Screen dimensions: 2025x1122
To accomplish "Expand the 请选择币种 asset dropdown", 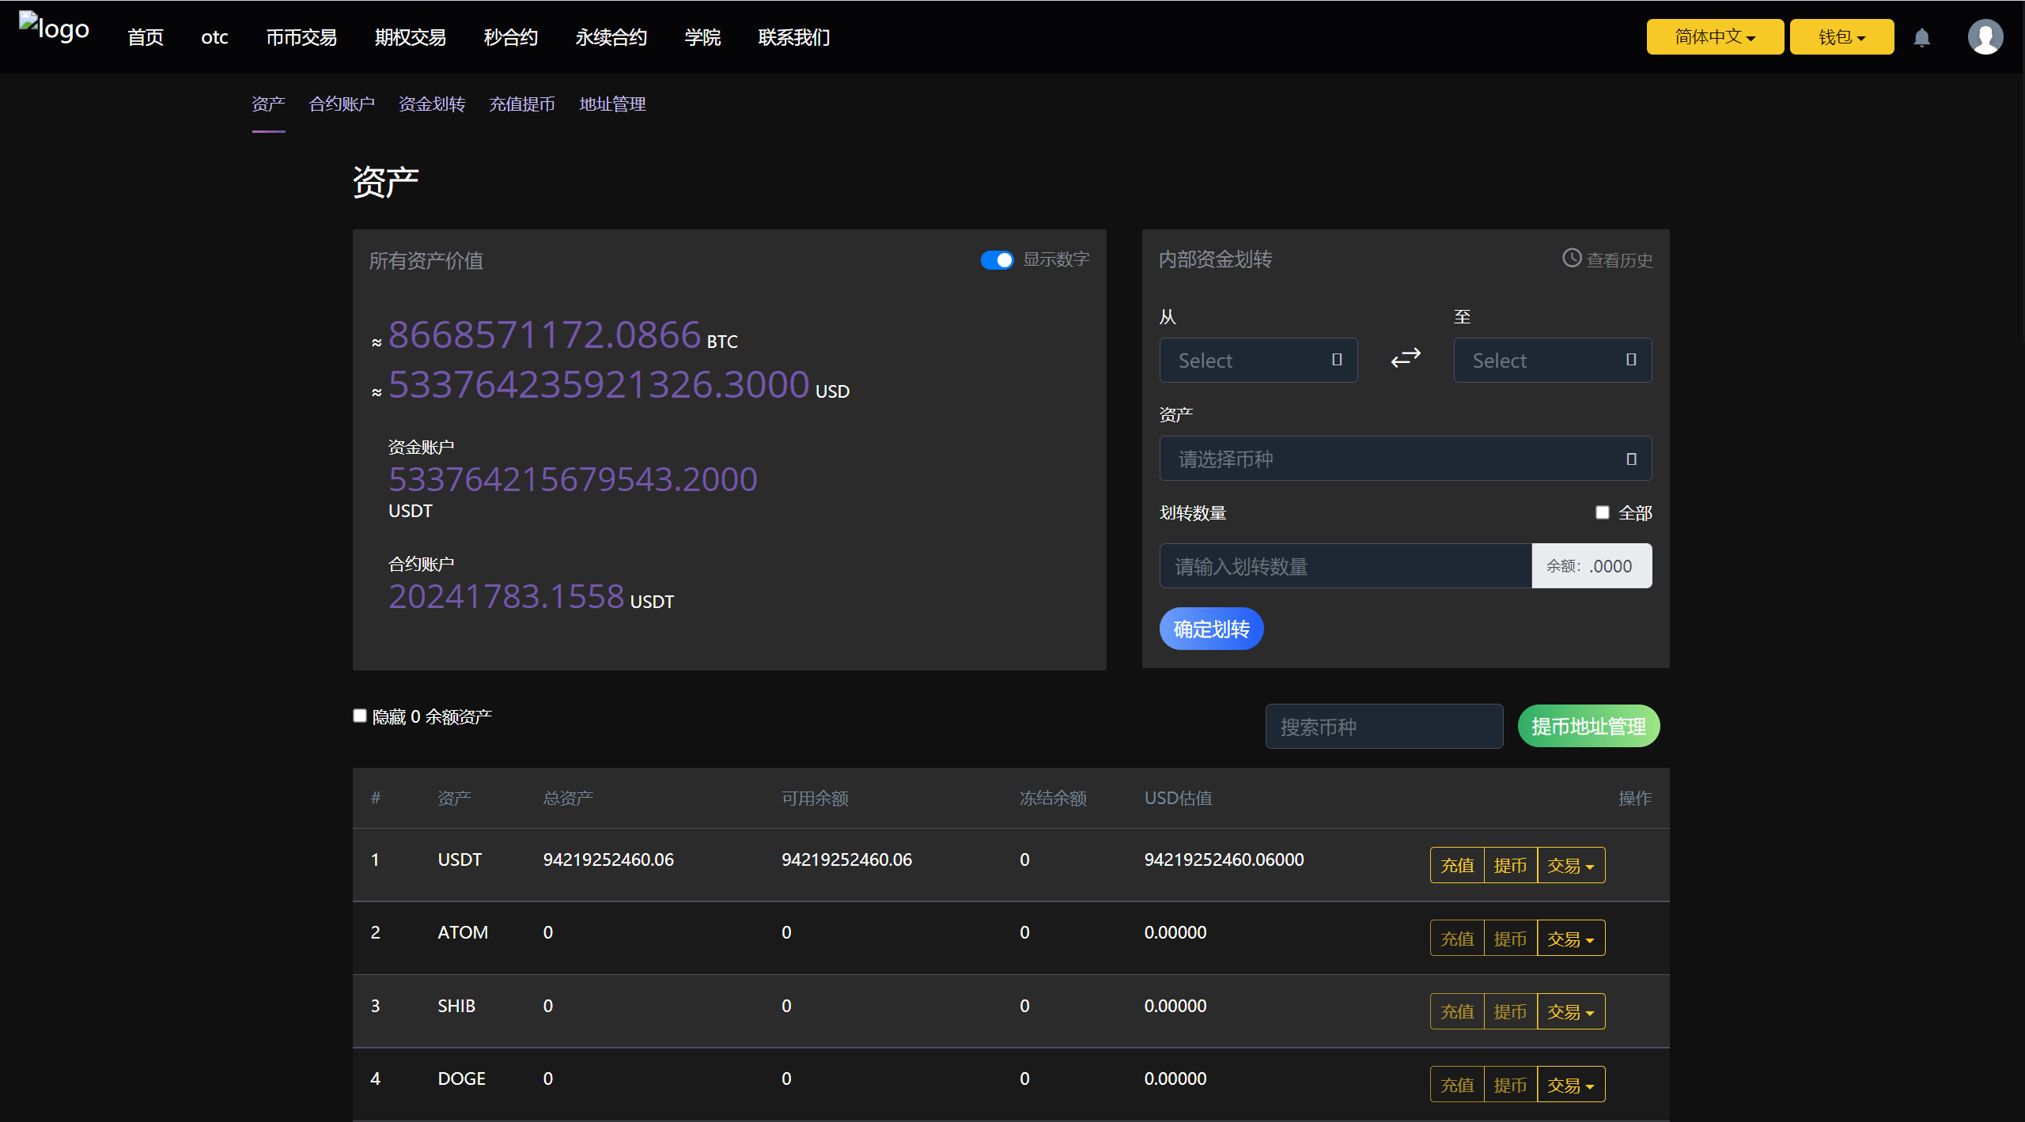I will 1405,459.
